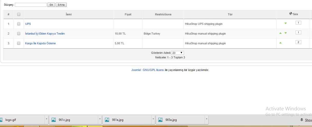Click Neticeler 1 - 3 Toplam 3 text
The image size is (312, 127).
170,57
